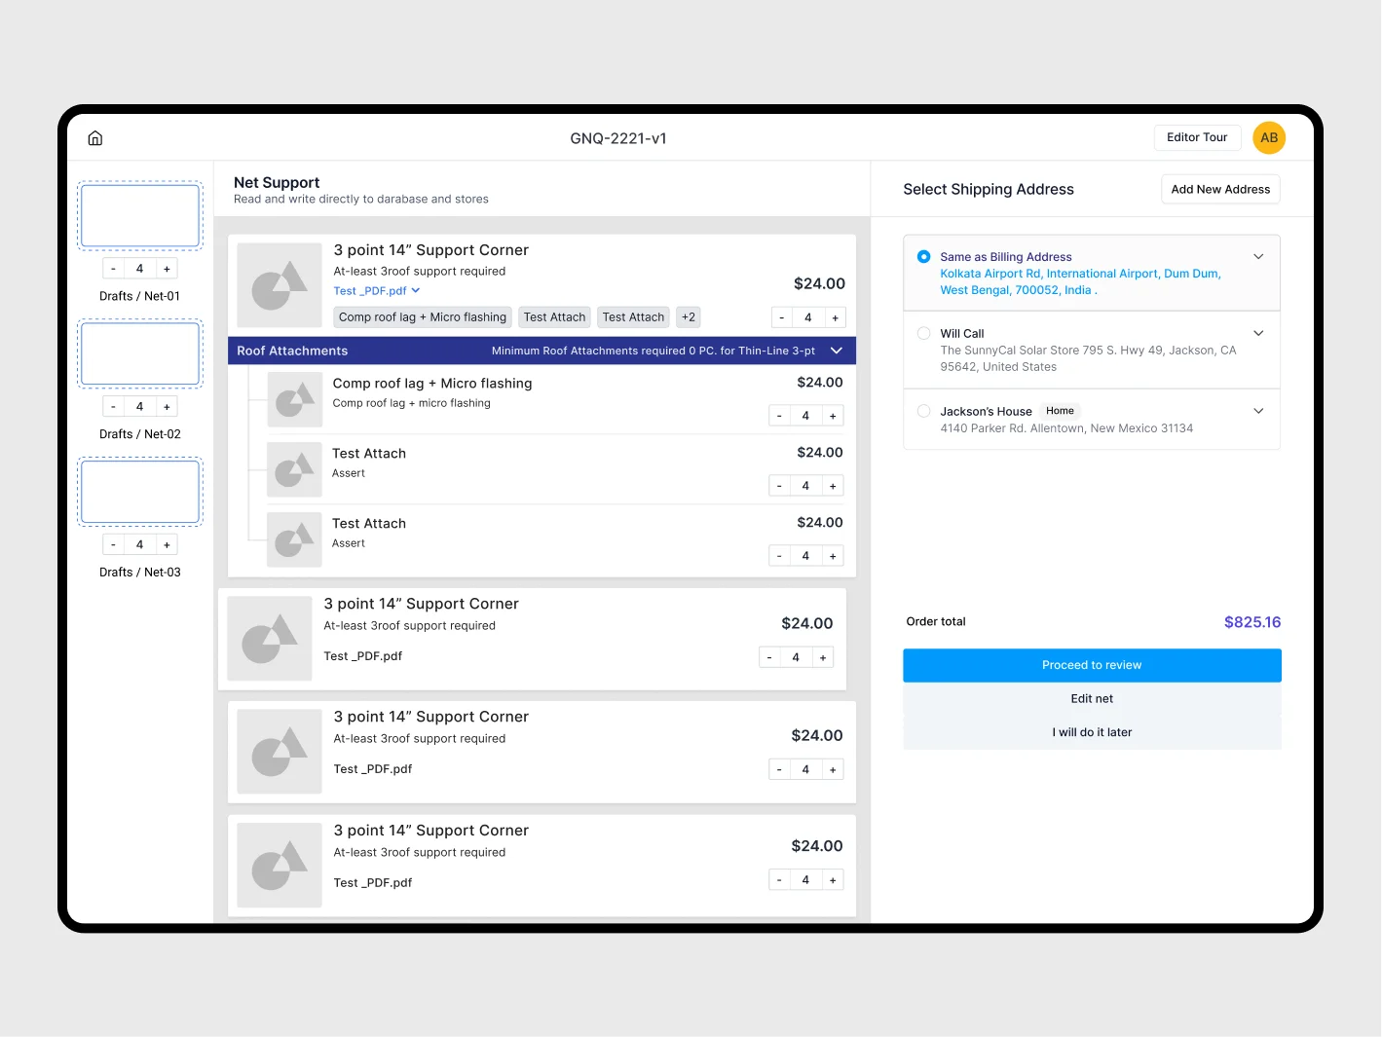1382x1037 pixels.
Task: Click Add New Address button
Action: tap(1219, 190)
